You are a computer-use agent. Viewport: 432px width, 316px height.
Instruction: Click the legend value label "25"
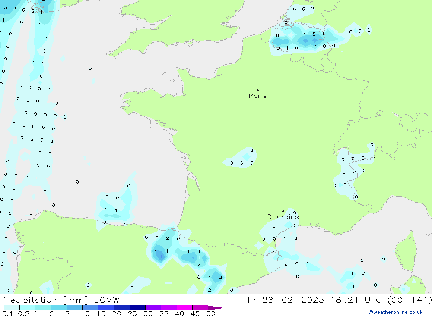(133, 313)
